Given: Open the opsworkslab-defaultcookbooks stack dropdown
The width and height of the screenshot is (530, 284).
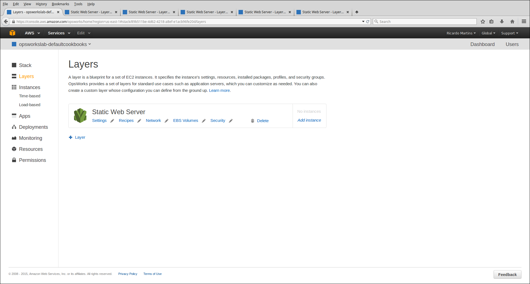Looking at the screenshot, I should pos(55,44).
